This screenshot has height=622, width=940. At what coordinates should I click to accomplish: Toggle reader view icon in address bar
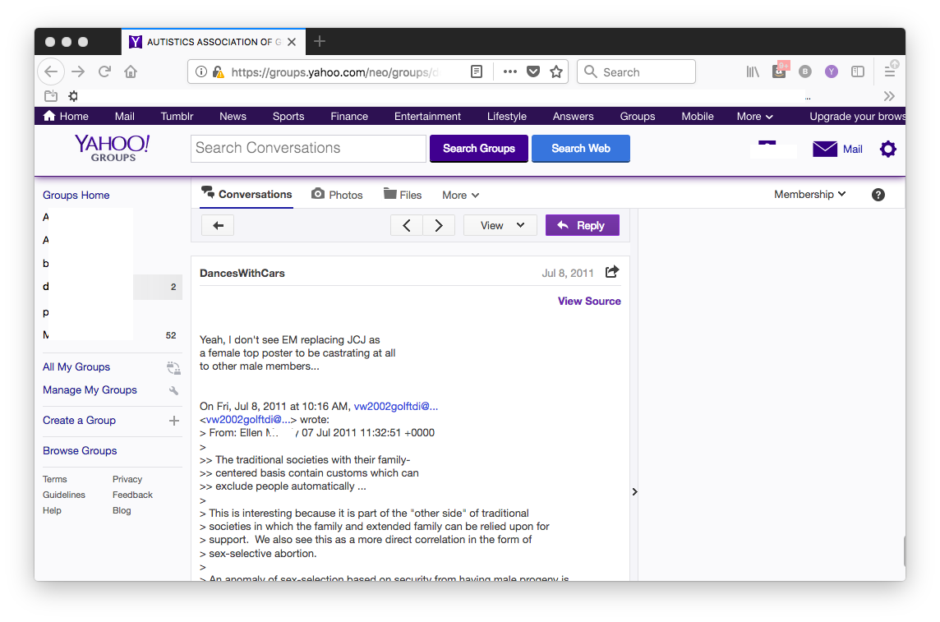(477, 72)
